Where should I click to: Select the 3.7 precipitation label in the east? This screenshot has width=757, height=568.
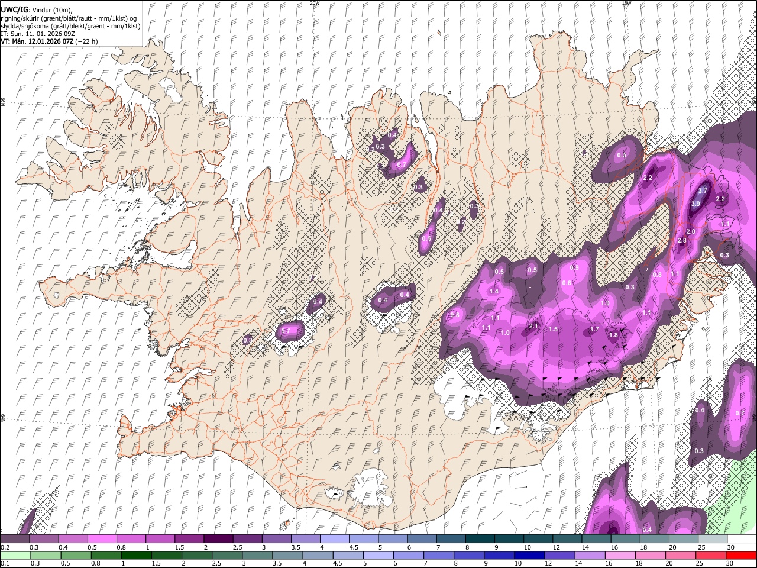703,191
